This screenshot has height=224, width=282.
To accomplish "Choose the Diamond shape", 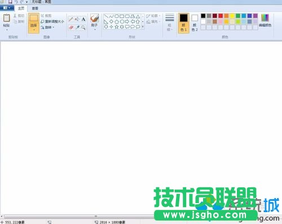I will coord(112,21).
